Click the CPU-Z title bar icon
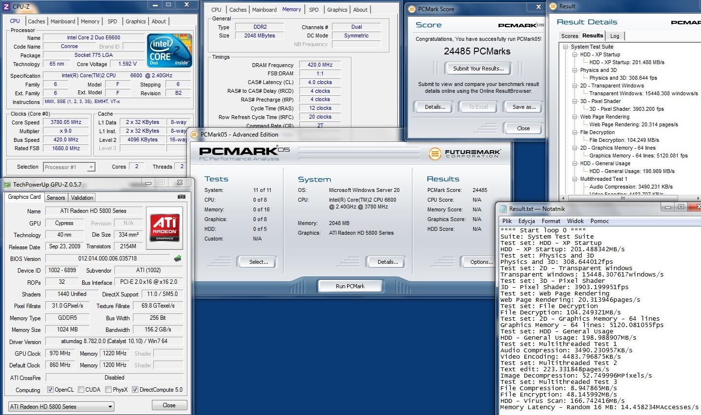This screenshot has width=701, height=415. coord(7,7)
